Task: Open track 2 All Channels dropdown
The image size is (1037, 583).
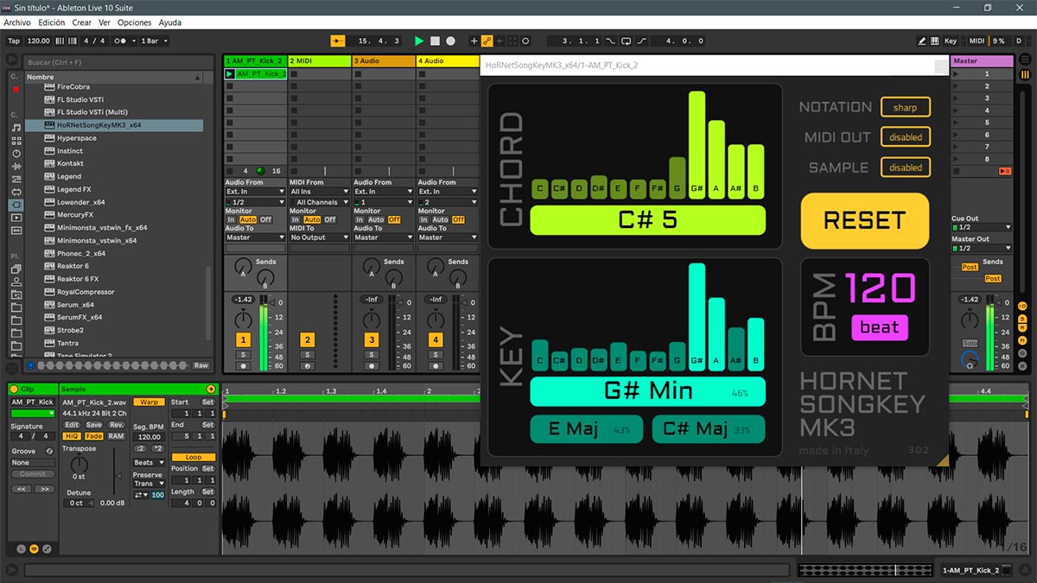Action: coord(318,202)
